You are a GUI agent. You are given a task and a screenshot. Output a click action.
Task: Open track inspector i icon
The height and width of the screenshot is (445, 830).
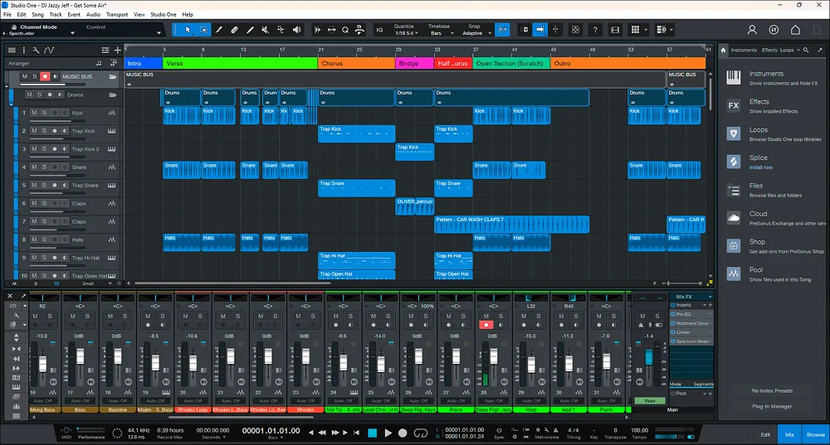pos(23,51)
